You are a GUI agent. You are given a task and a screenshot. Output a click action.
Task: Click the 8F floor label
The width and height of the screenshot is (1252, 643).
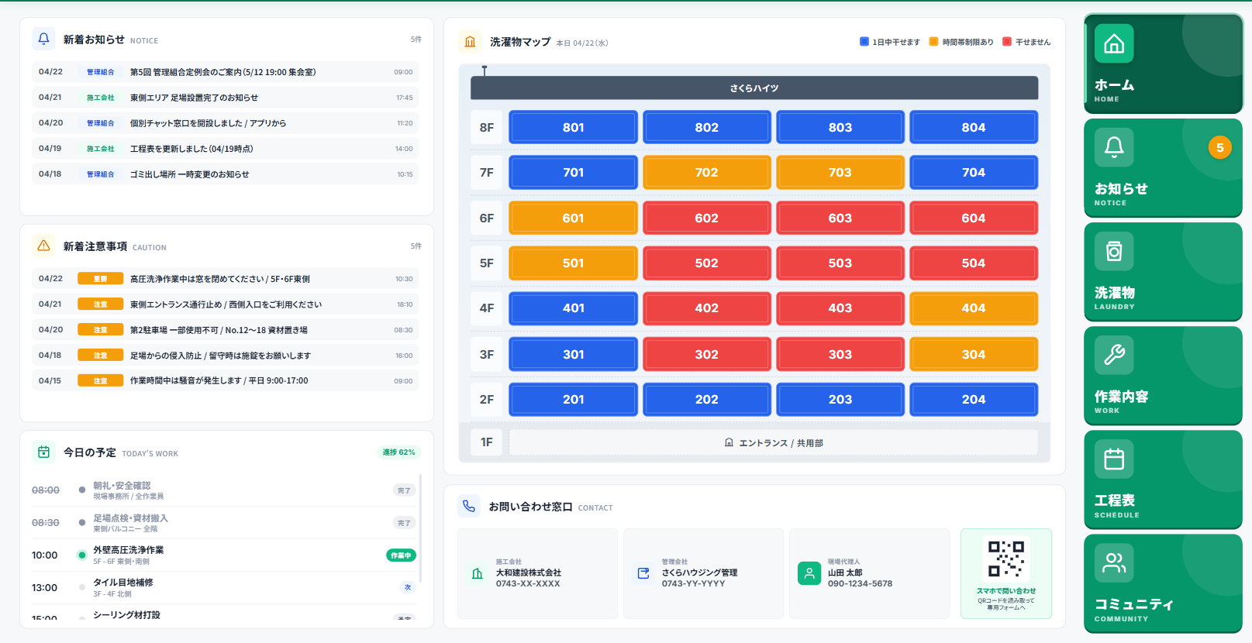point(486,127)
